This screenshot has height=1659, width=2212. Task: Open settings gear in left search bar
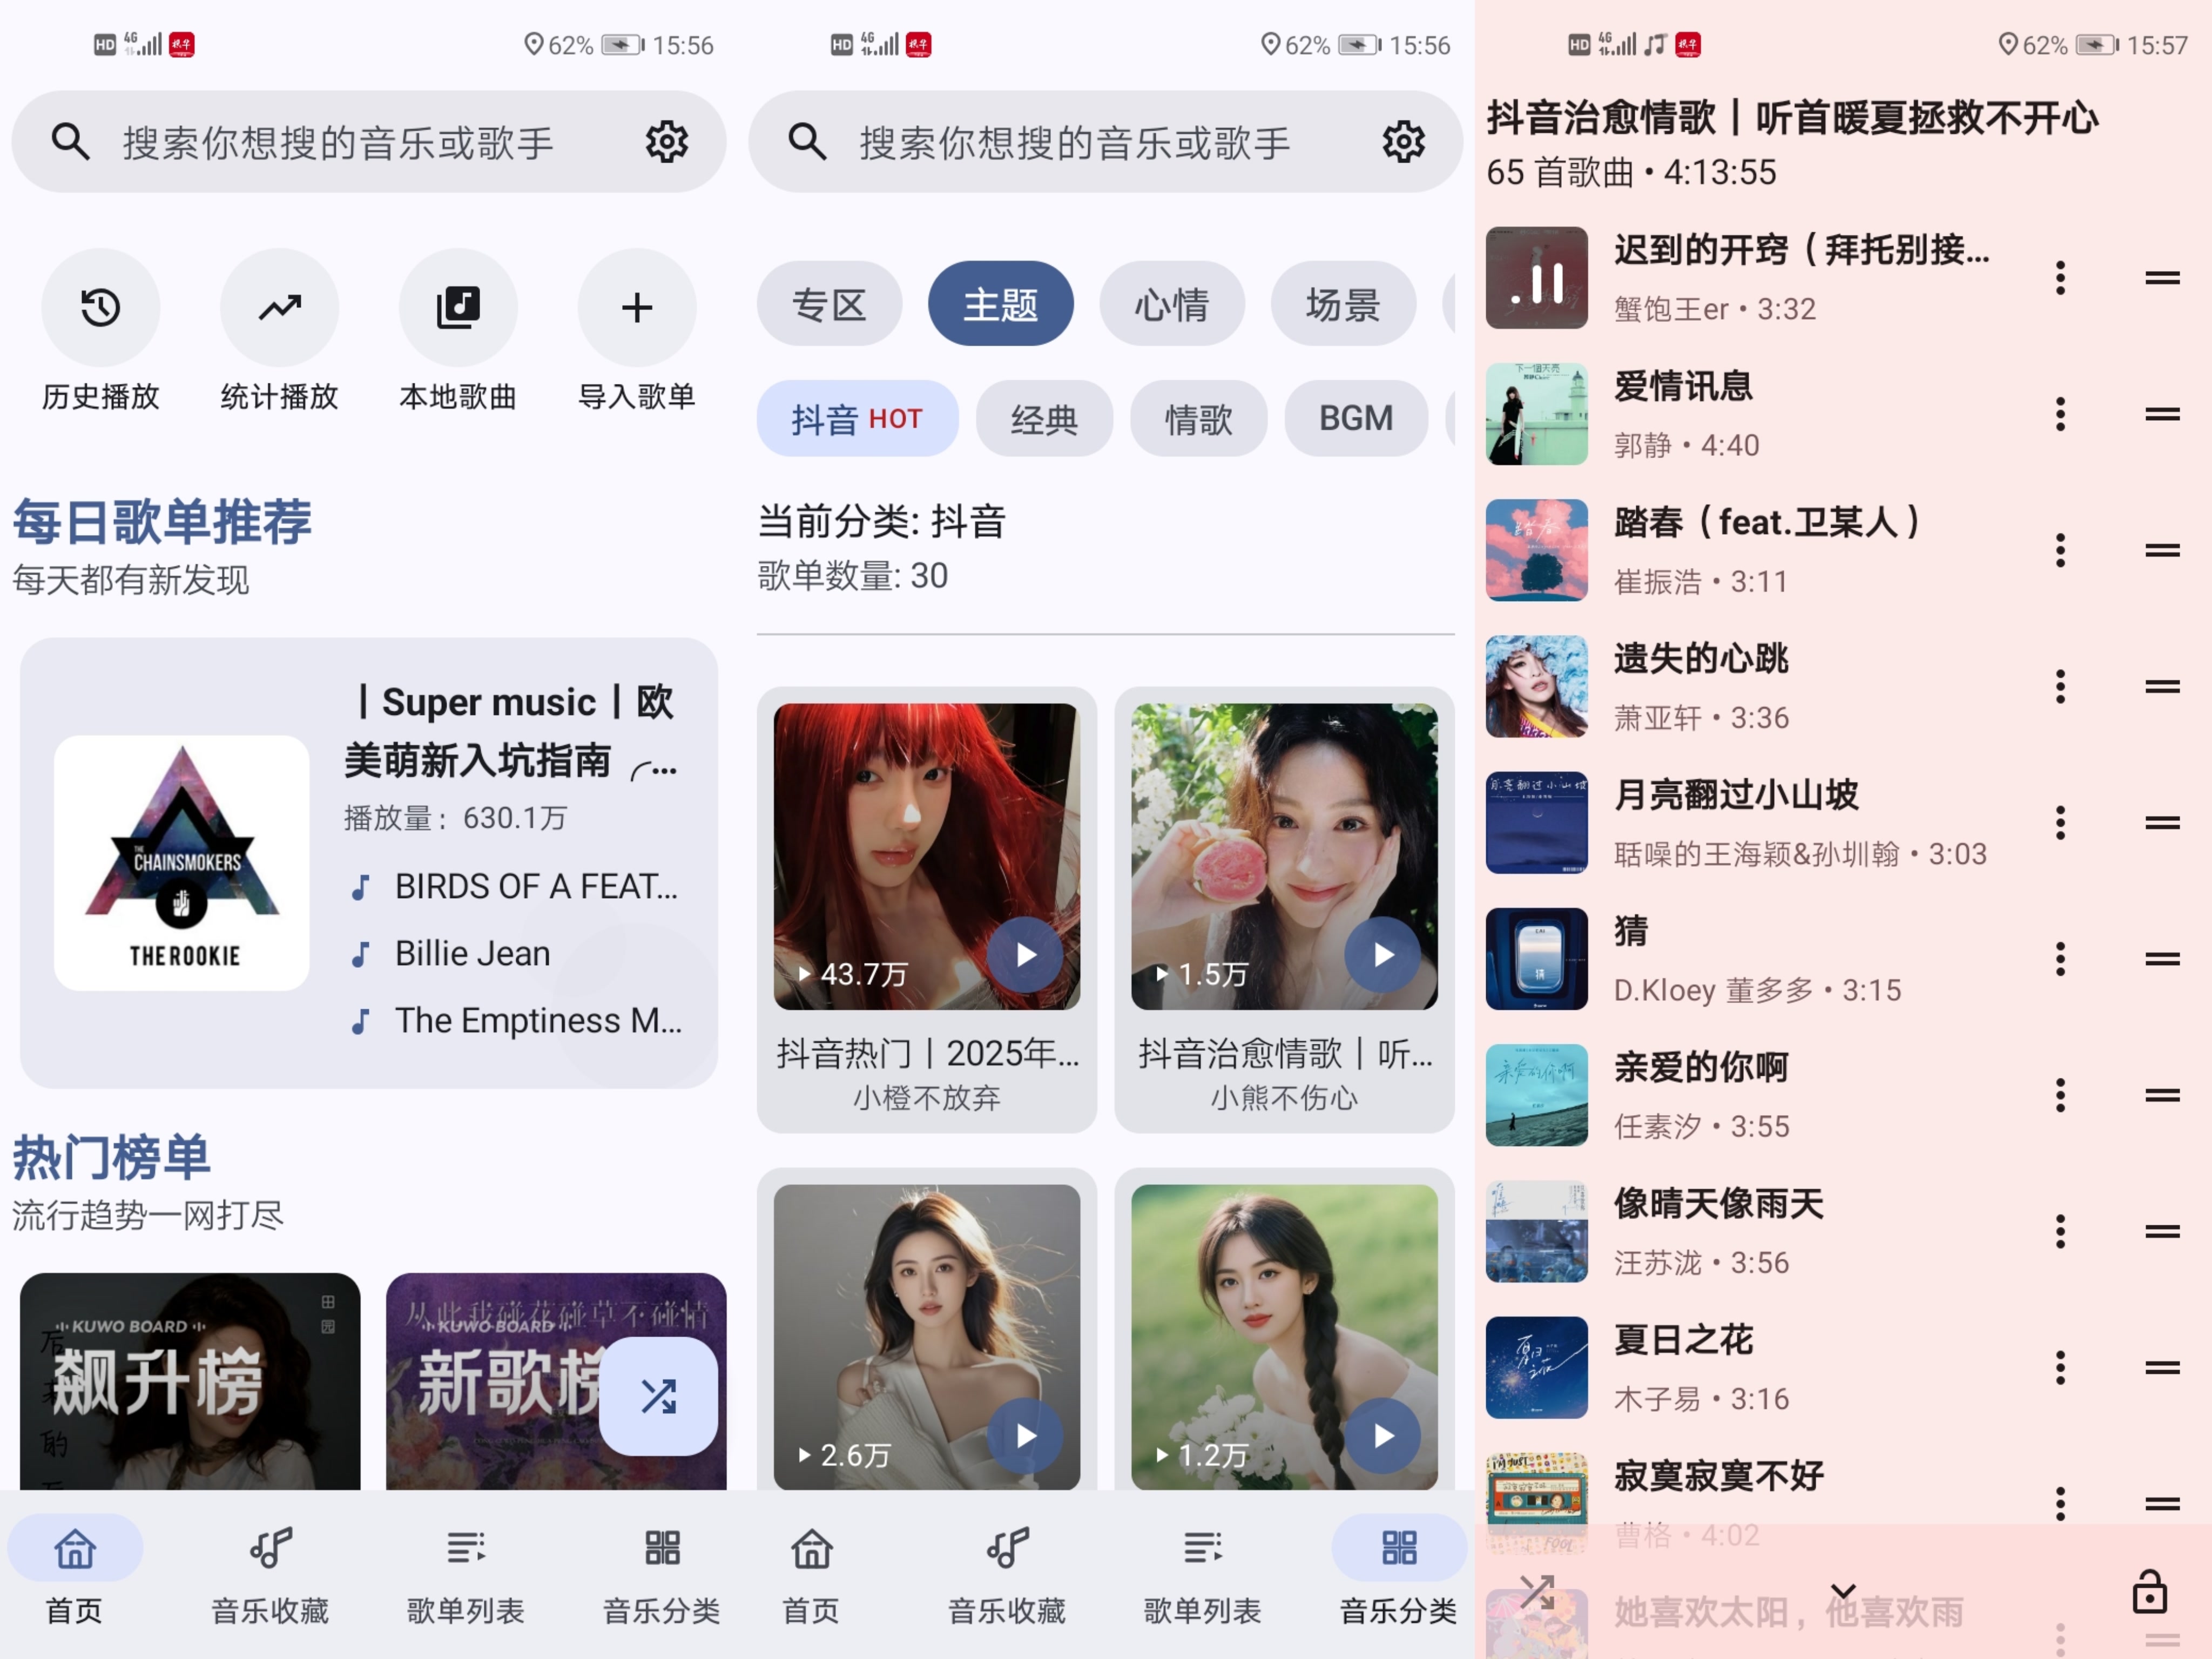click(666, 142)
